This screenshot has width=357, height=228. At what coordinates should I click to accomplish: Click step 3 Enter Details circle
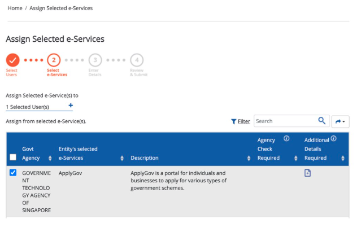95,60
